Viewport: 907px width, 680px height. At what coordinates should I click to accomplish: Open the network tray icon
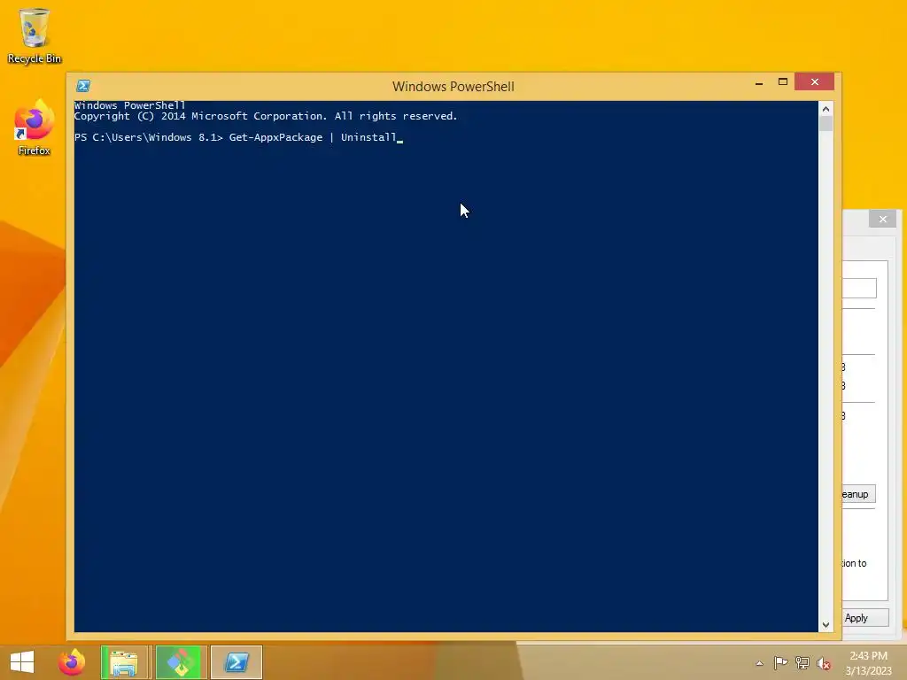pyautogui.click(x=802, y=663)
